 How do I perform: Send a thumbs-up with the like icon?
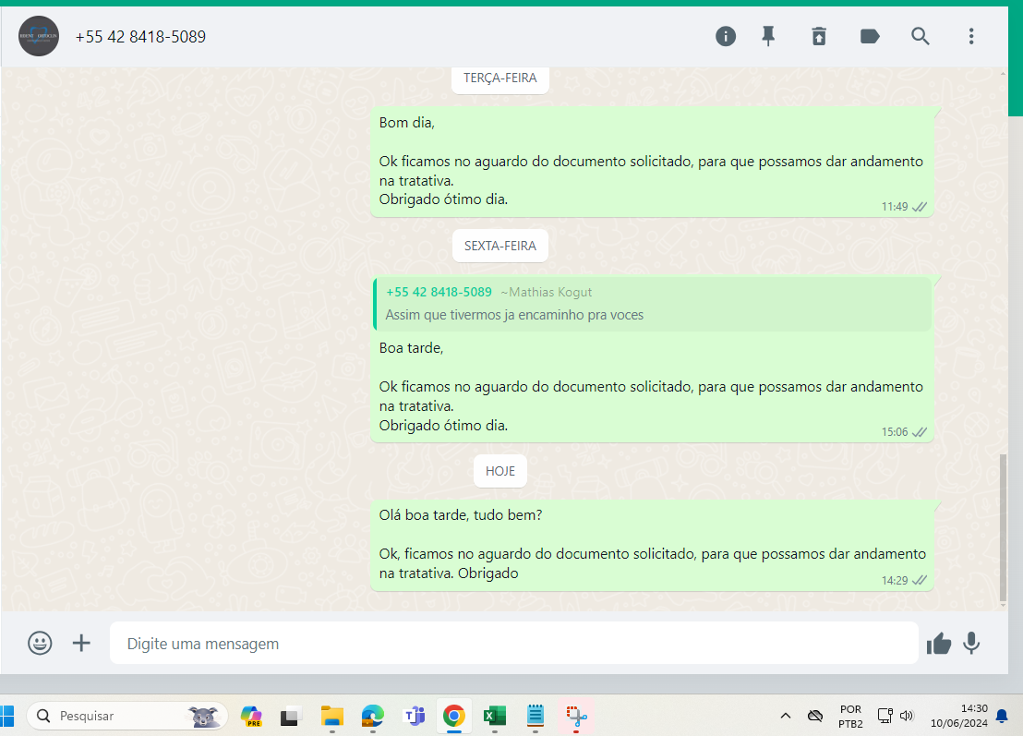[939, 644]
